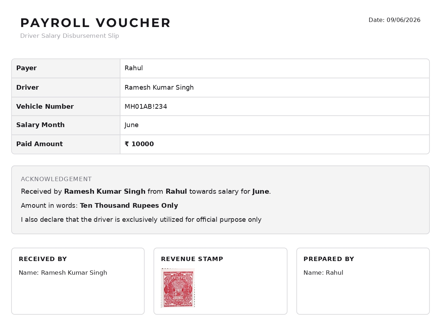
Task: Click the Paid Amount ₹ 10000
Action: pyautogui.click(x=139, y=144)
